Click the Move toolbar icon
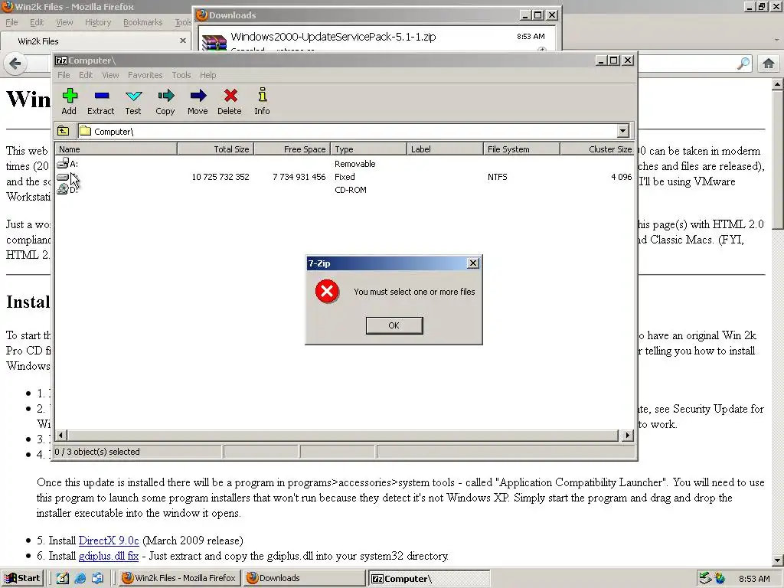 tap(198, 102)
